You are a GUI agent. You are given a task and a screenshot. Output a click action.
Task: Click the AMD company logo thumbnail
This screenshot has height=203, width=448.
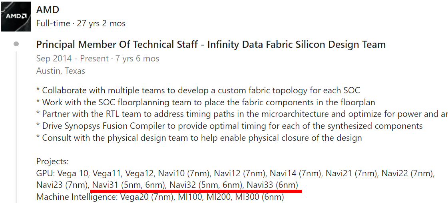coord(16,16)
